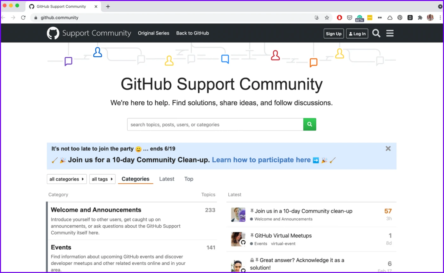Click the search topics input field
444x273 pixels.
[215, 124]
